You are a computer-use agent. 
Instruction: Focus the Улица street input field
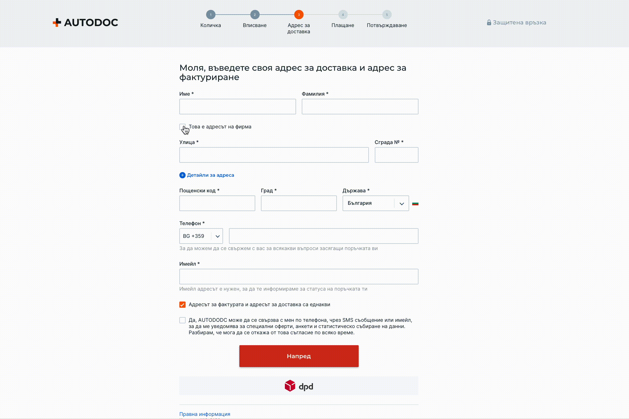coord(274,155)
